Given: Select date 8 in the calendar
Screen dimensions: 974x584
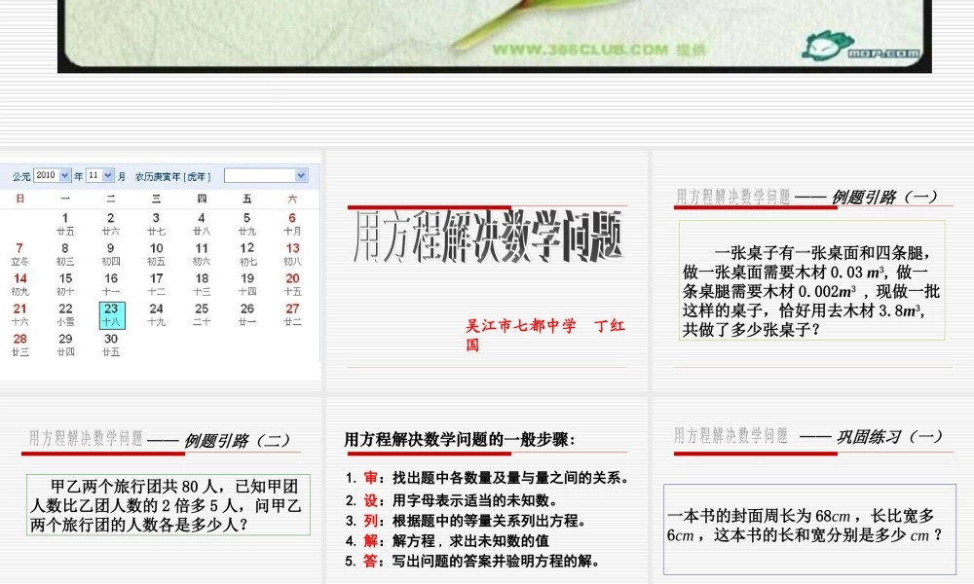Looking at the screenshot, I should pos(65,254).
